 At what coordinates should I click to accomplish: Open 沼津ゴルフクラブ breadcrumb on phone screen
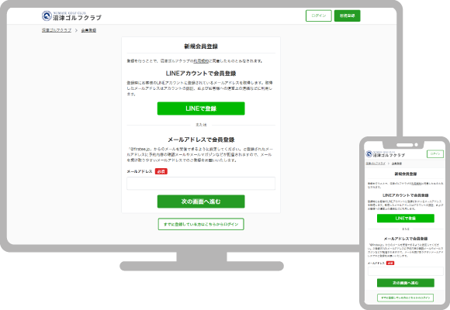(376, 164)
